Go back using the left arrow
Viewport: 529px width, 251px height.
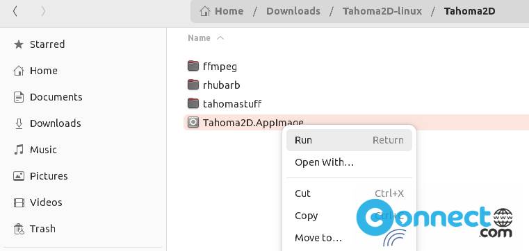(x=15, y=11)
